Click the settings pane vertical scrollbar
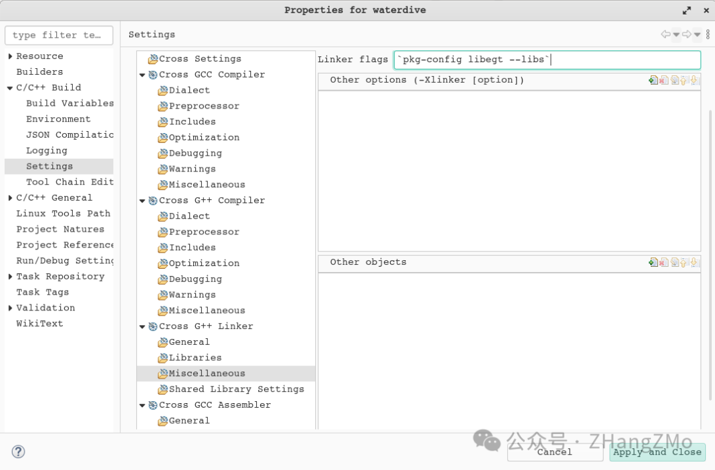The height and width of the screenshot is (470, 715). (x=711, y=256)
